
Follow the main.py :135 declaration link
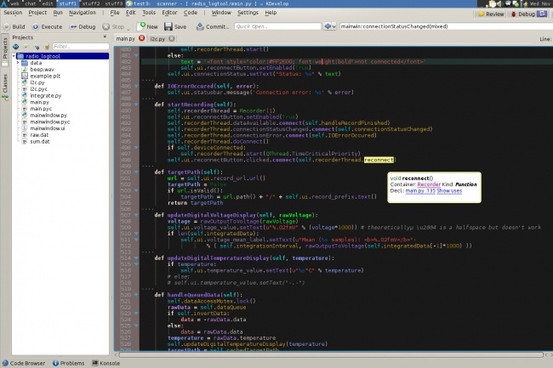point(420,191)
